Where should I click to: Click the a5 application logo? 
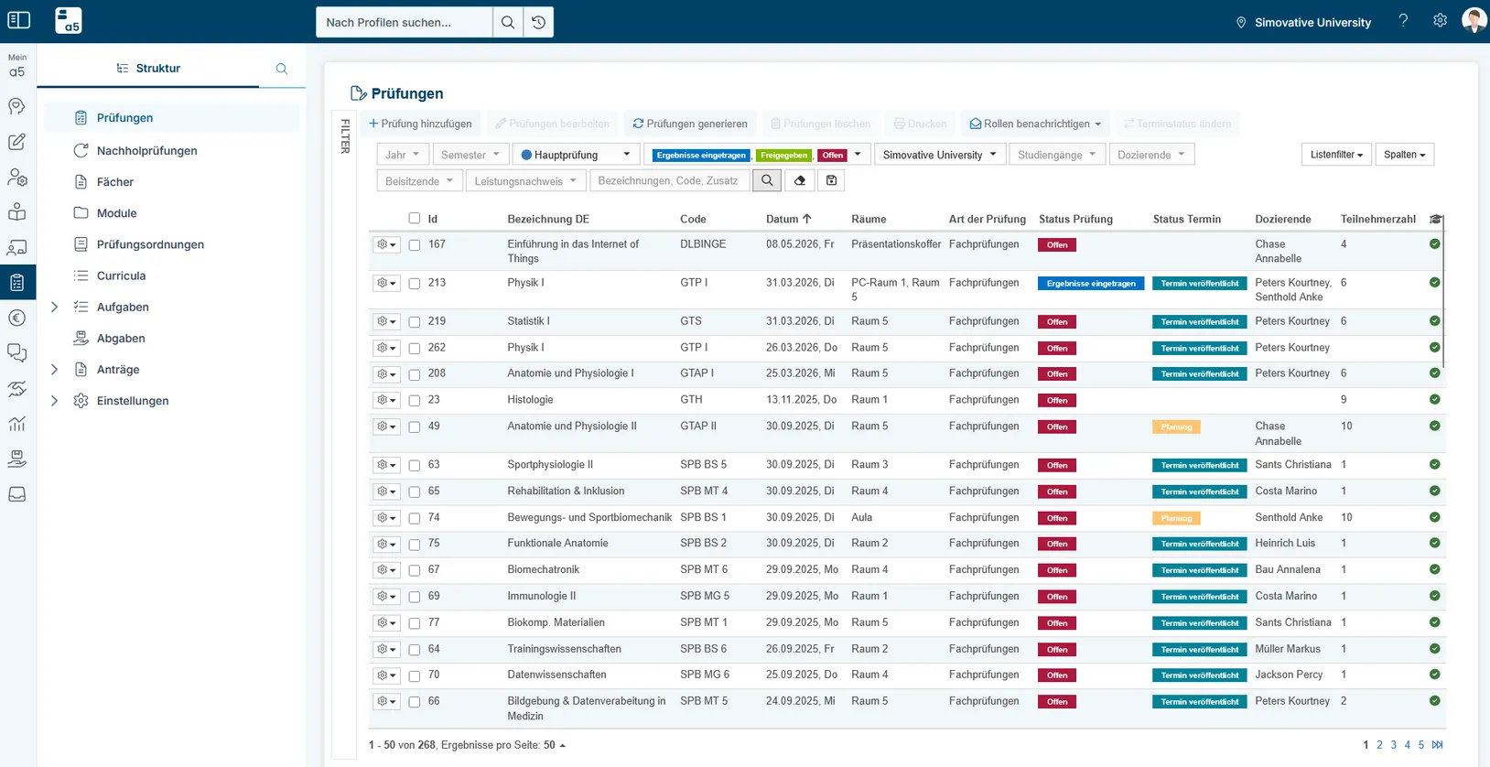tap(69, 20)
